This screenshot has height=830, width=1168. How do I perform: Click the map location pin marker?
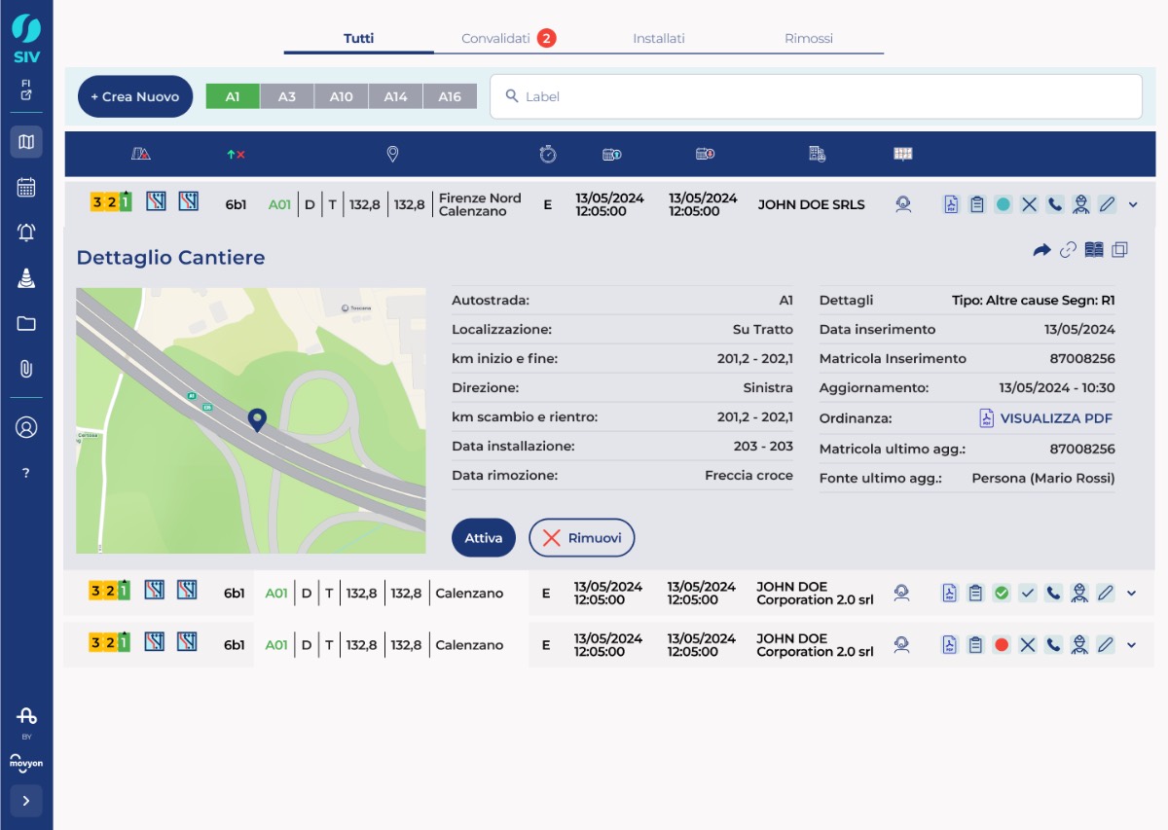point(257,419)
